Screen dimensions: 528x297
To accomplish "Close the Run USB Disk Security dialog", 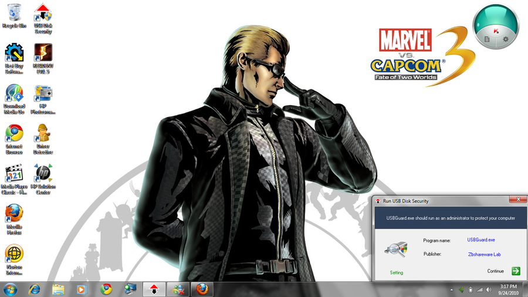I will [x=518, y=200].
